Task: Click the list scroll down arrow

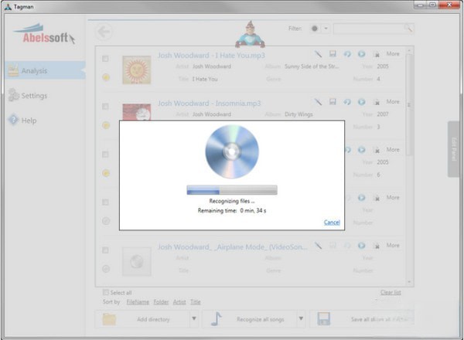Action: pyautogui.click(x=409, y=282)
